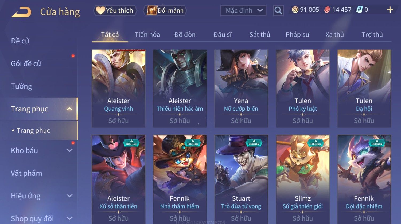This screenshot has height=224, width=401.
Task: Switch to the Tiến hóa tab
Action: [x=147, y=34]
